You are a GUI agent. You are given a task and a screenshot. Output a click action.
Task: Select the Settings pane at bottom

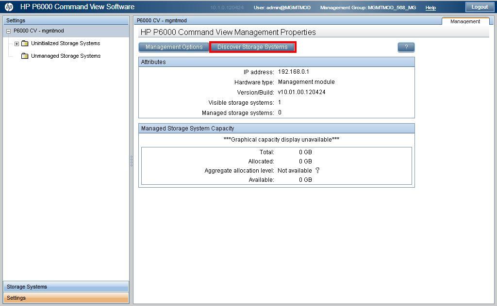[66, 298]
